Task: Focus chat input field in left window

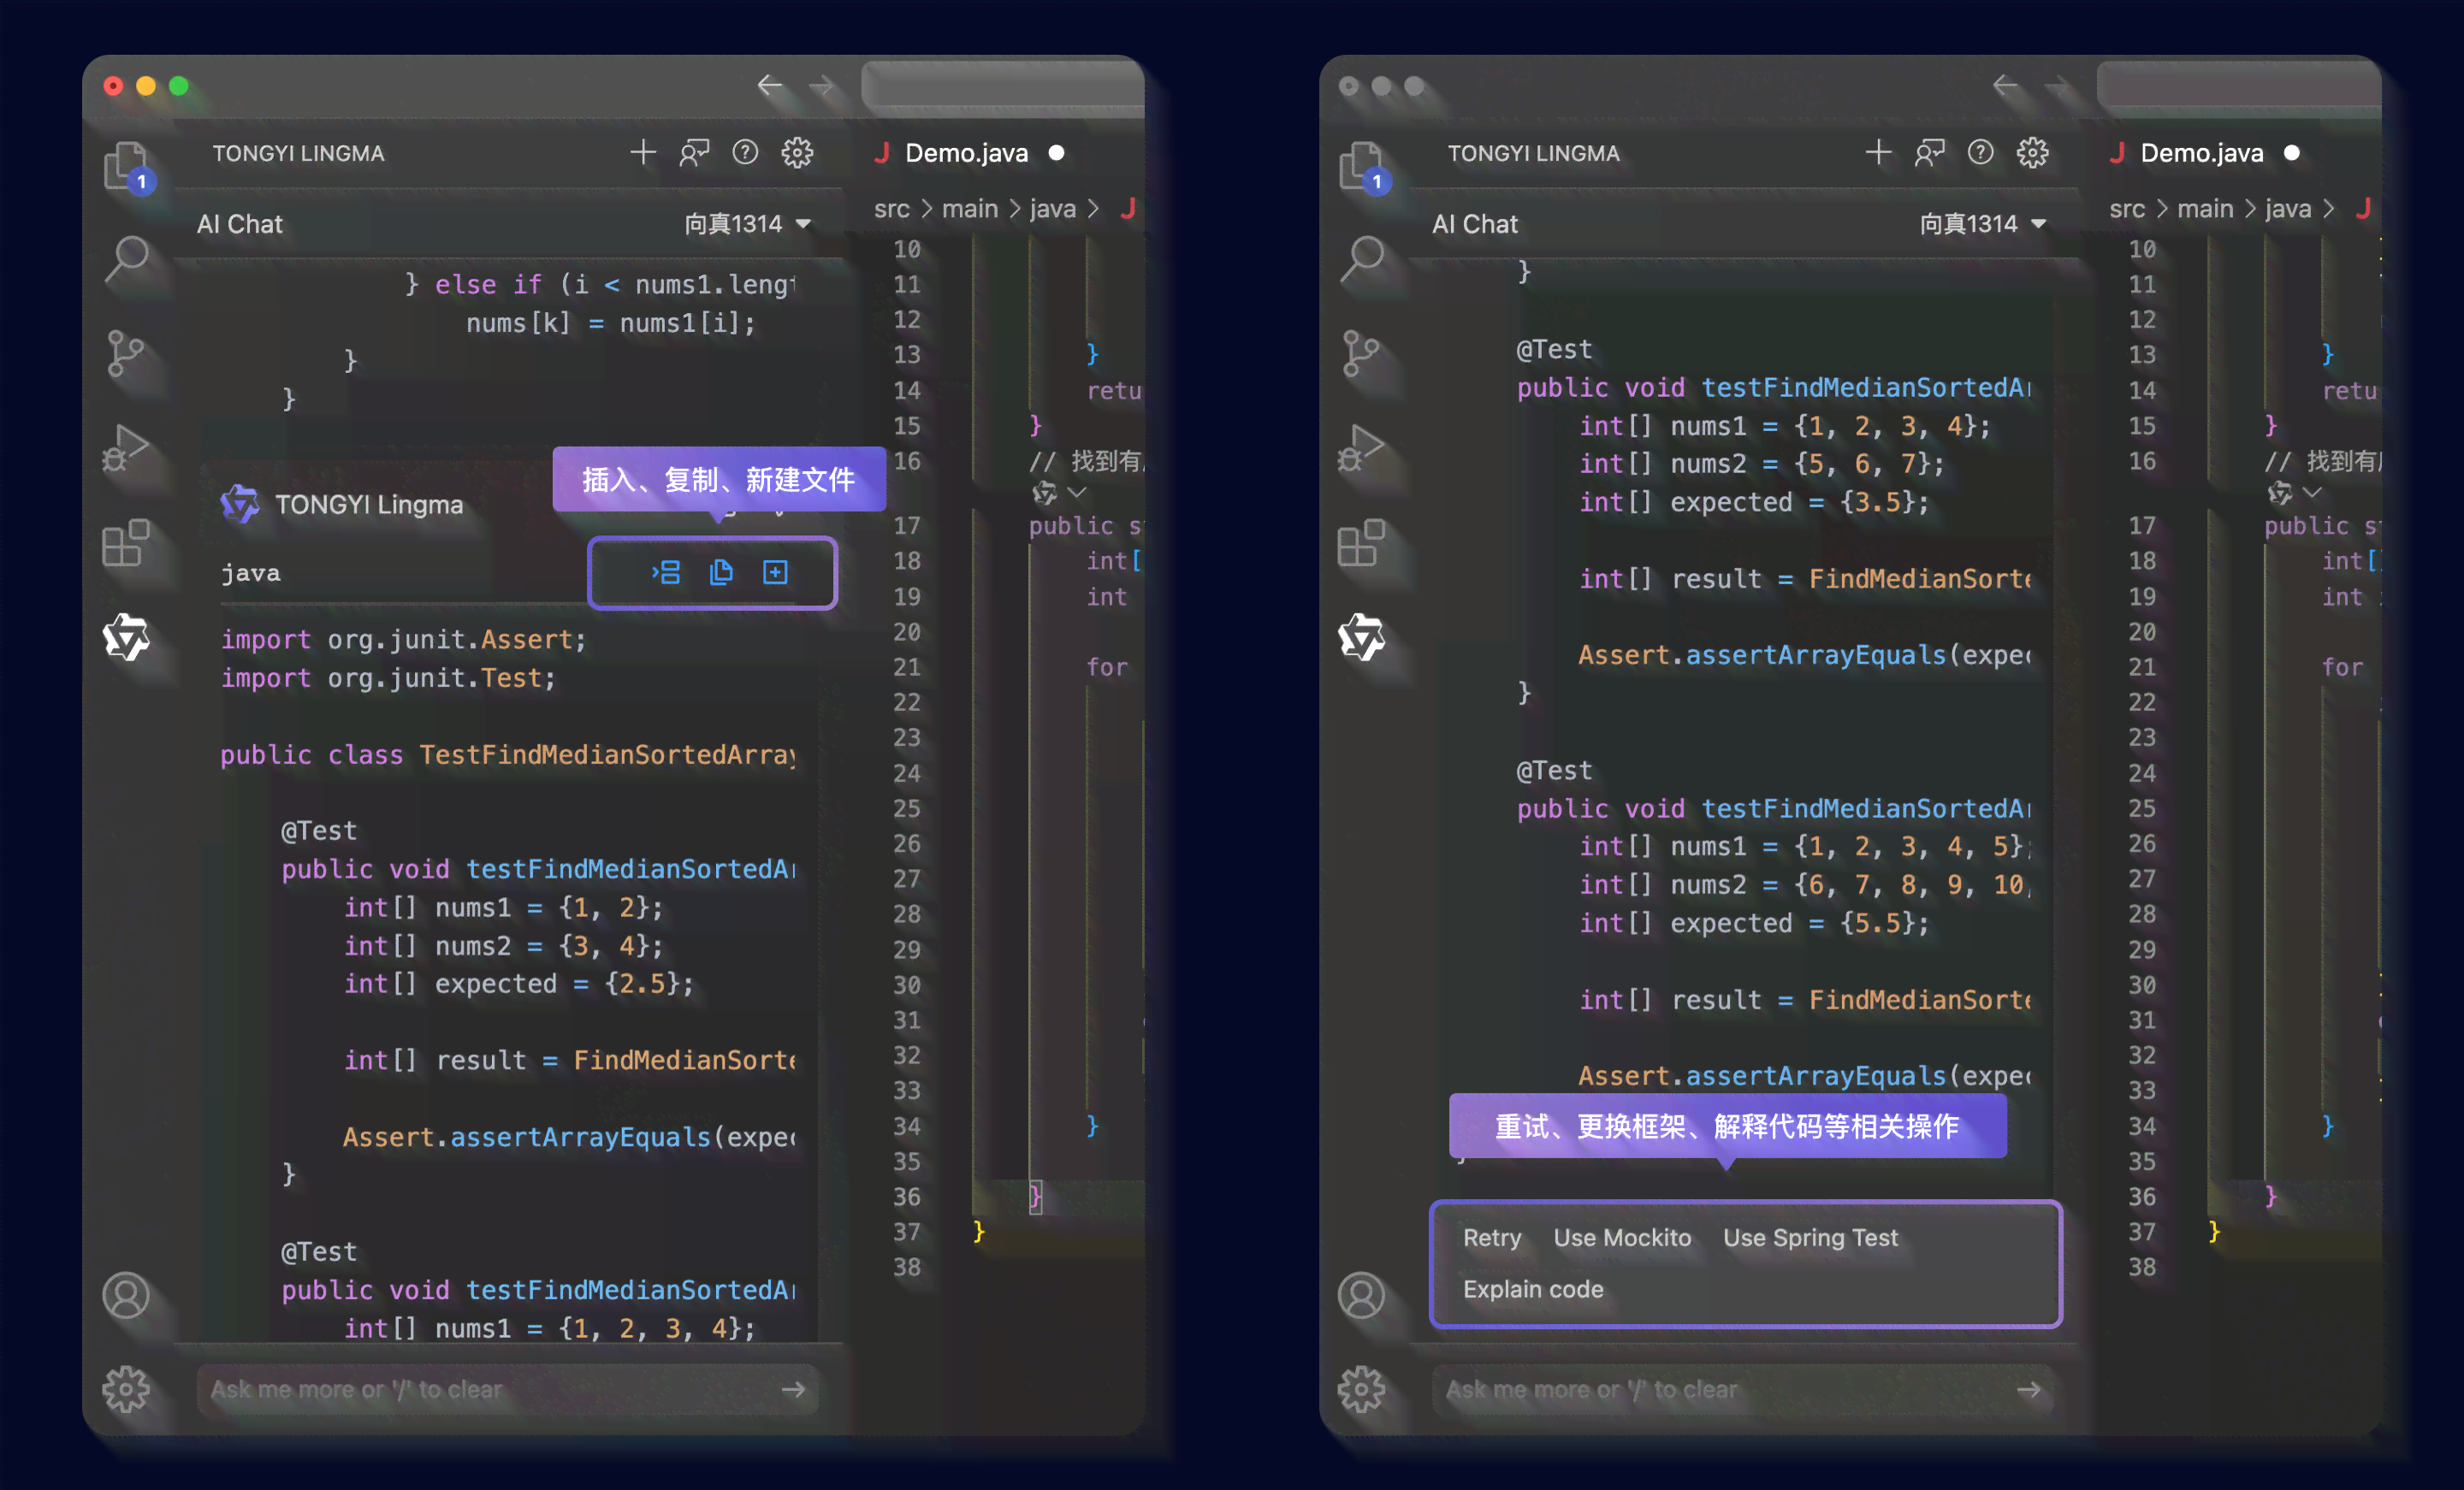Action: click(508, 1390)
